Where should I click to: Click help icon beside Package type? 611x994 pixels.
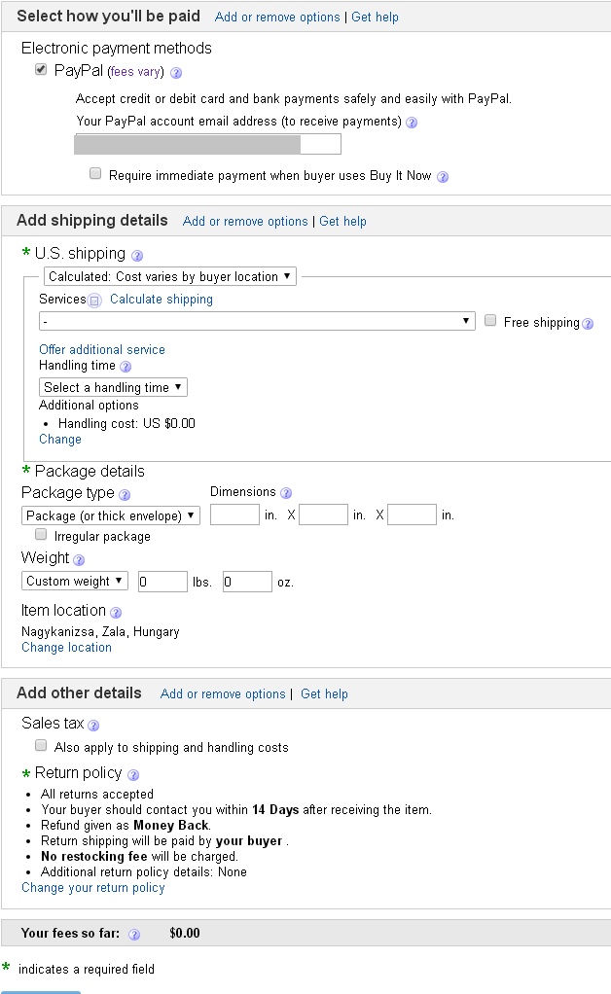[x=124, y=495]
